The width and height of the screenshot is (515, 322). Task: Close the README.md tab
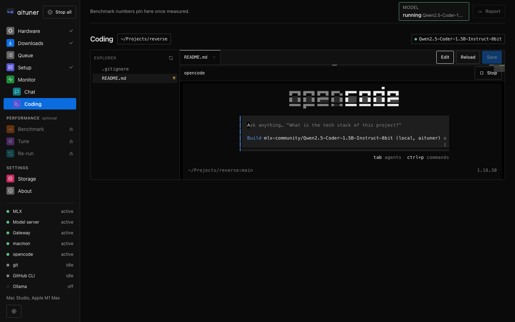(x=214, y=57)
